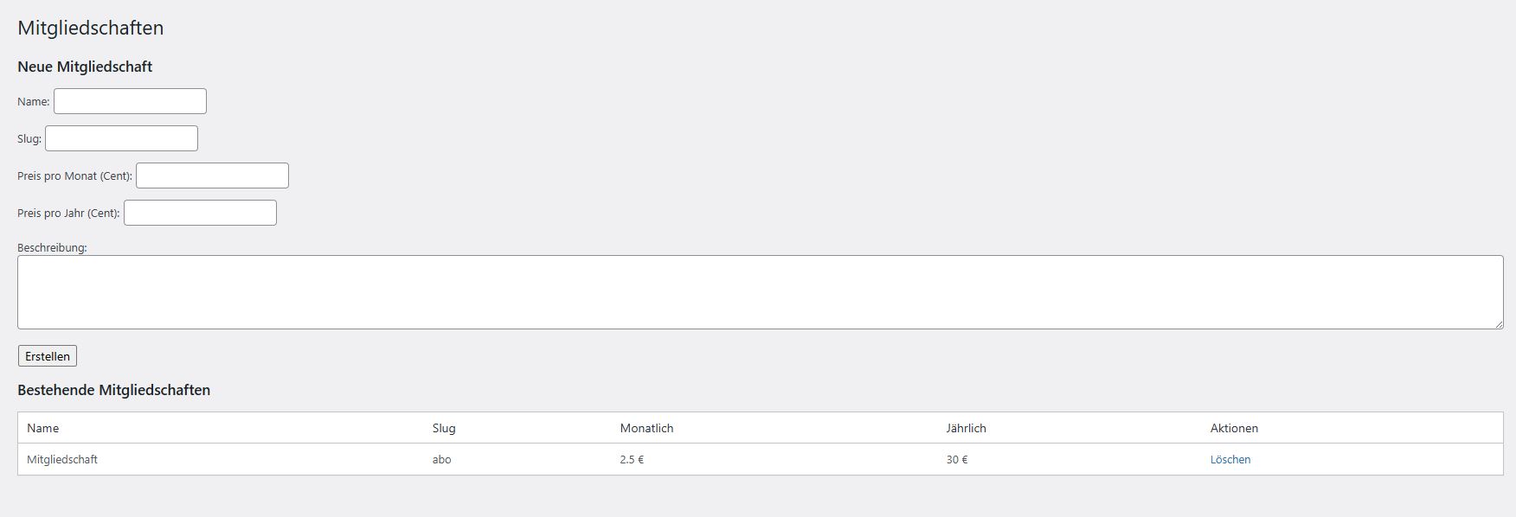Click the Slug column header in table
This screenshot has width=1516, height=517.
[x=444, y=428]
